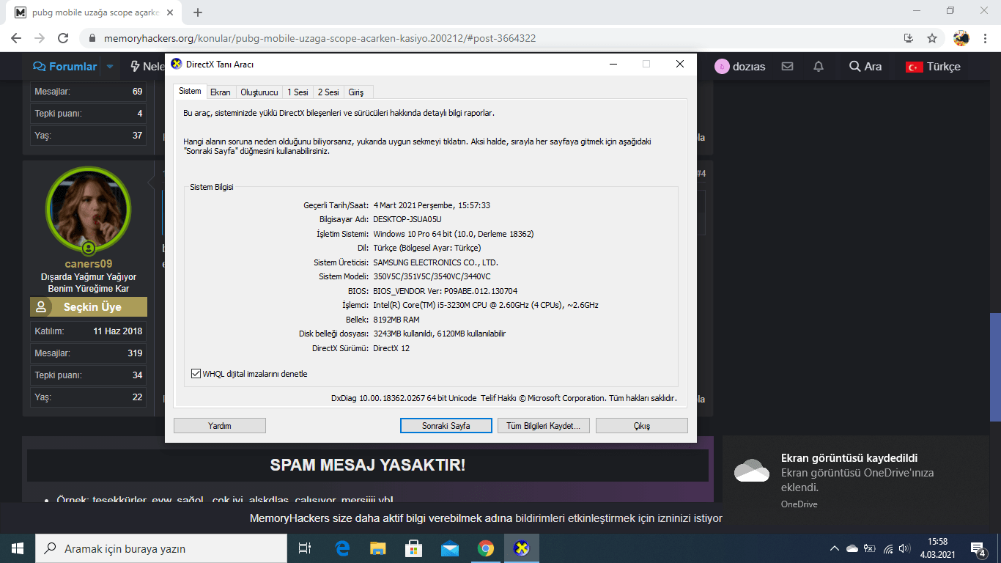
Task: Open File Explorer from the taskbar
Action: (377, 548)
